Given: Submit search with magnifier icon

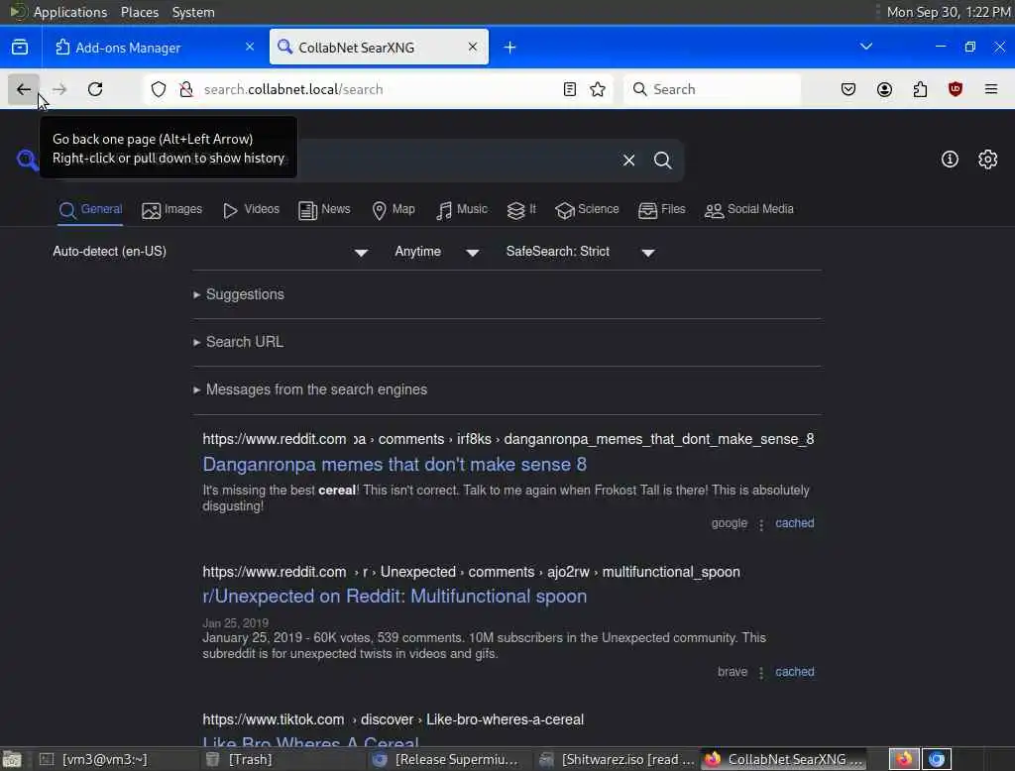Looking at the screenshot, I should tap(662, 160).
